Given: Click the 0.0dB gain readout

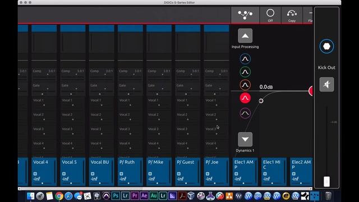Looking at the screenshot, I should (x=266, y=87).
